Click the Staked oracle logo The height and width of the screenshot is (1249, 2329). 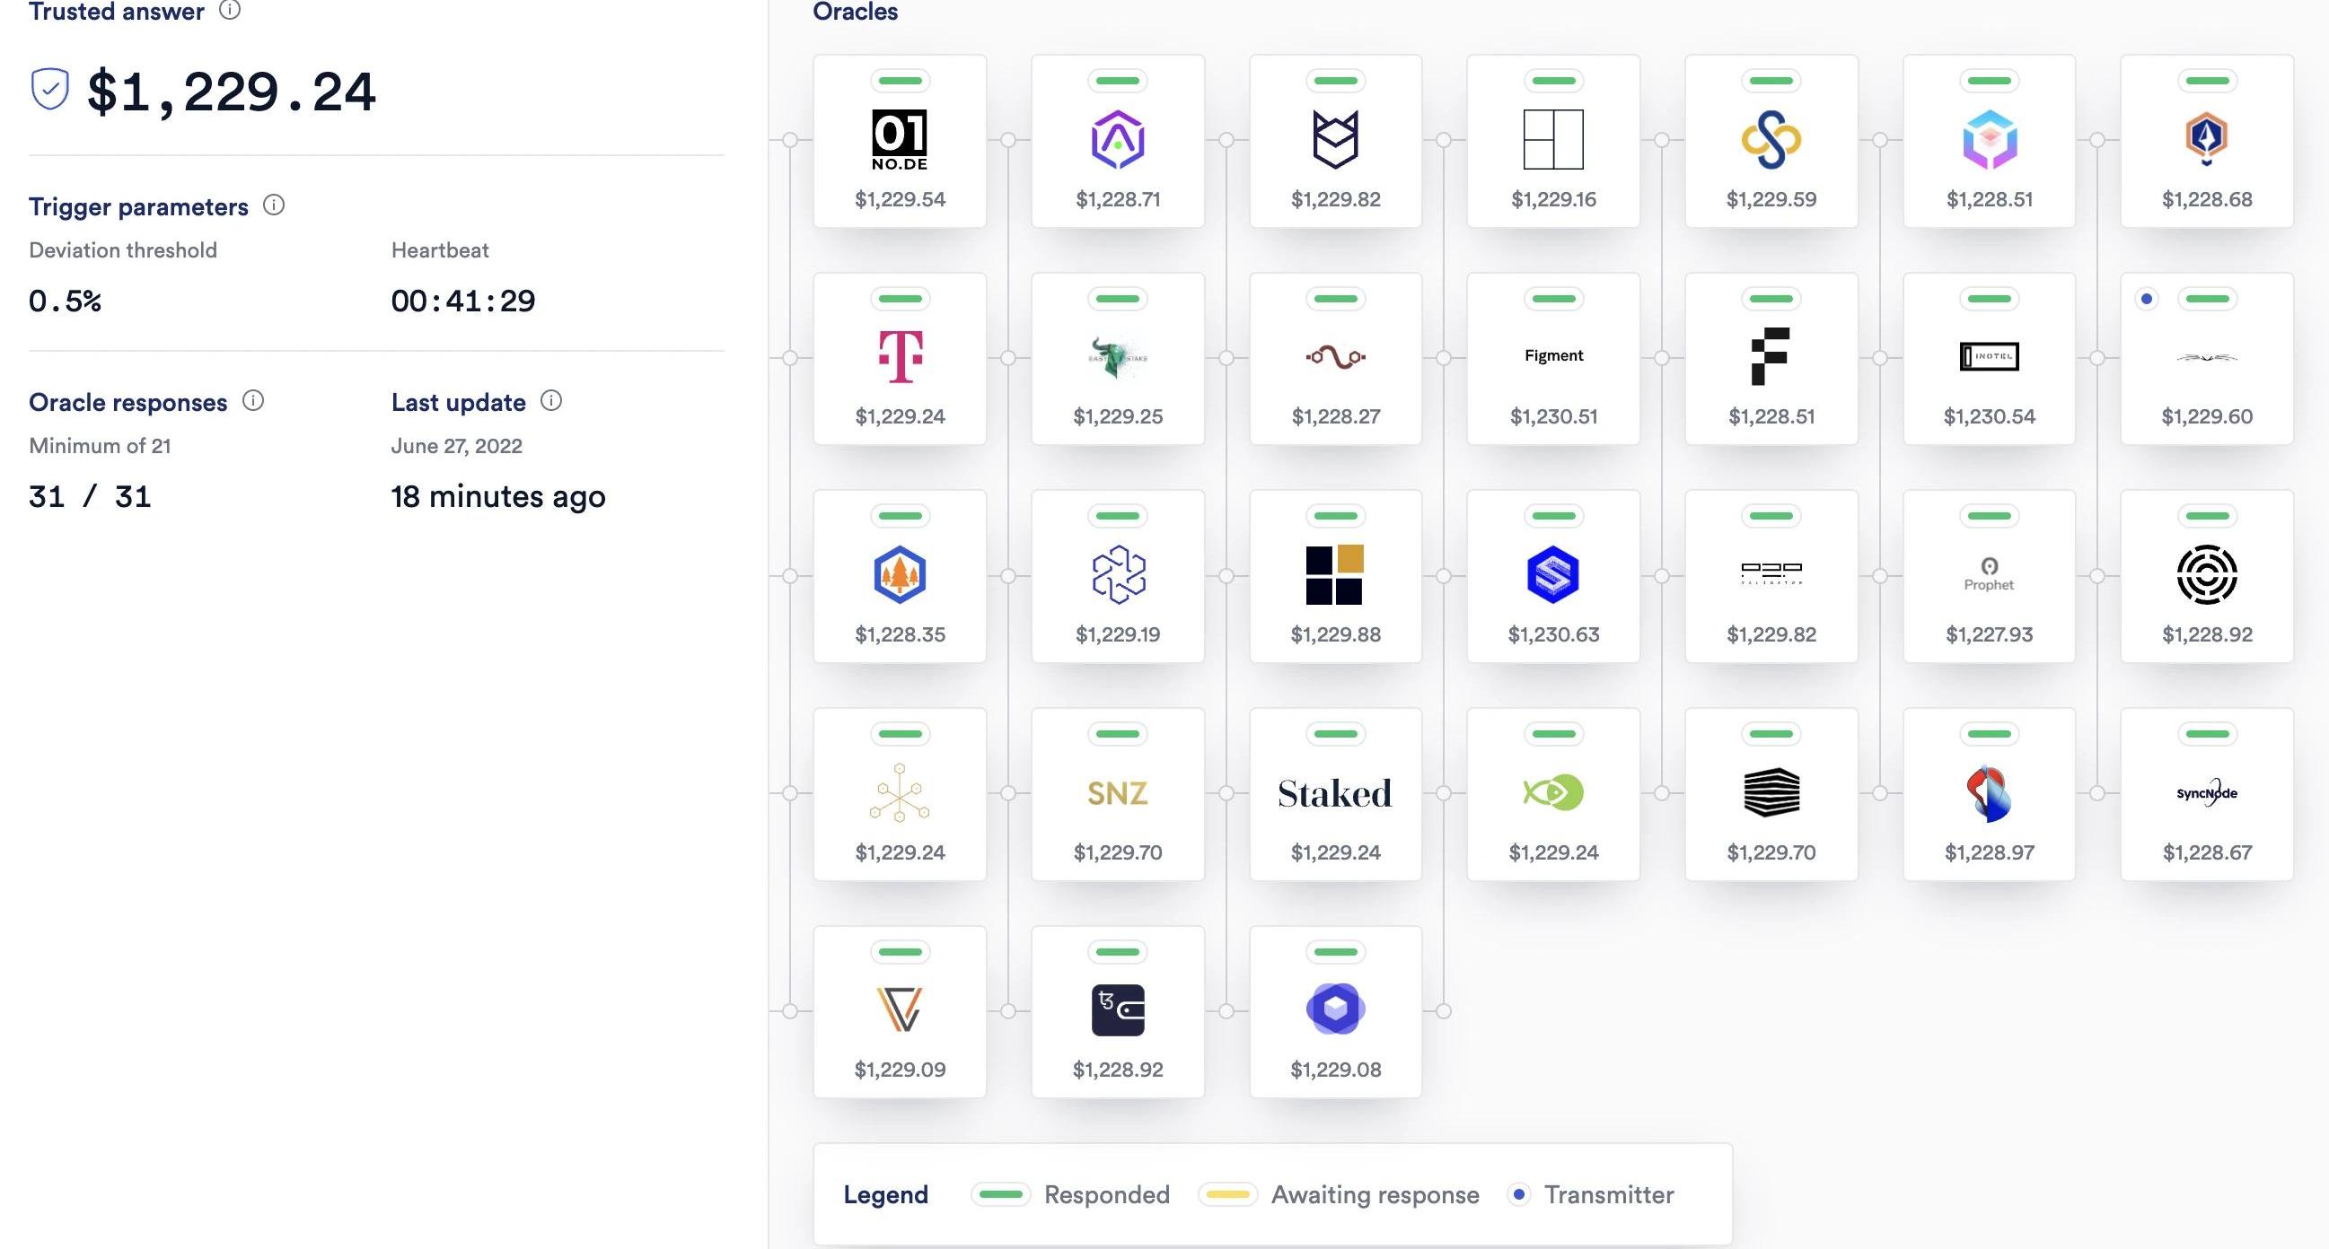1334,793
